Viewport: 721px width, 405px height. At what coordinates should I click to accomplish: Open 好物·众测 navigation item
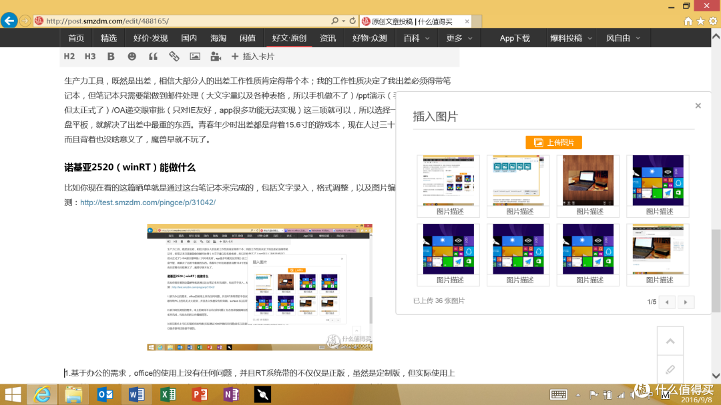(370, 38)
